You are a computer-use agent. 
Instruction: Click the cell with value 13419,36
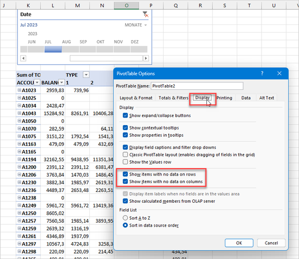point(102,205)
